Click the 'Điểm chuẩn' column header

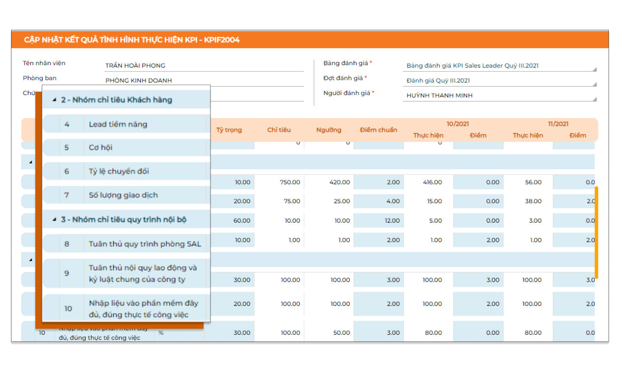[378, 130]
